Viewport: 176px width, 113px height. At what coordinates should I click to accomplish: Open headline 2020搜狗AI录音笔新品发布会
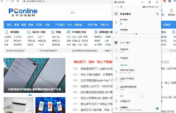click(85, 51)
